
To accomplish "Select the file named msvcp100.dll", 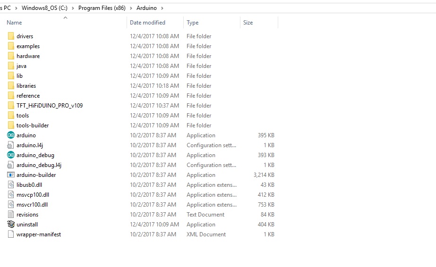I will point(33,195).
